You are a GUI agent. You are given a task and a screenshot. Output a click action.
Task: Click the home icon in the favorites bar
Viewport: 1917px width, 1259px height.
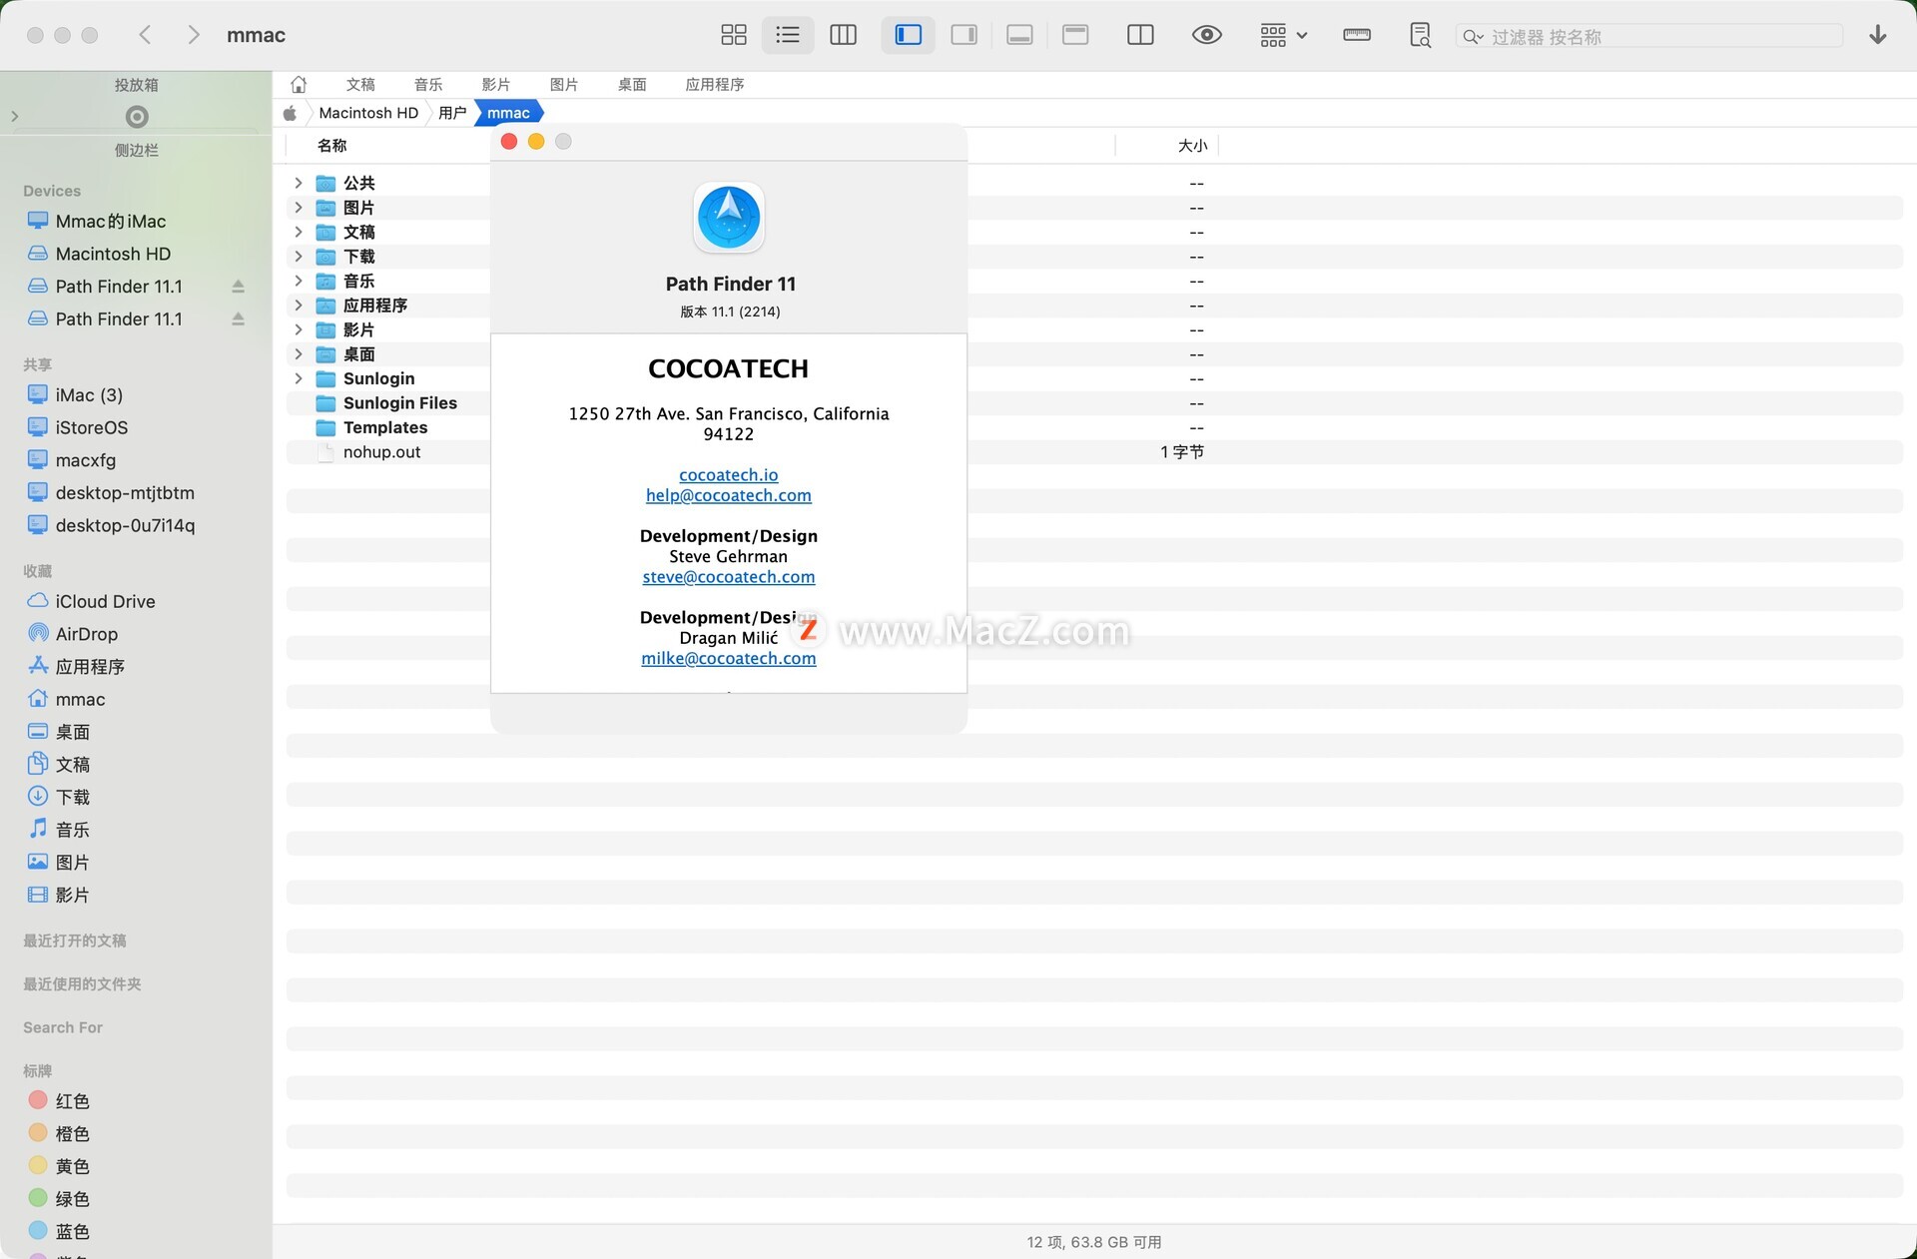pos(299,85)
